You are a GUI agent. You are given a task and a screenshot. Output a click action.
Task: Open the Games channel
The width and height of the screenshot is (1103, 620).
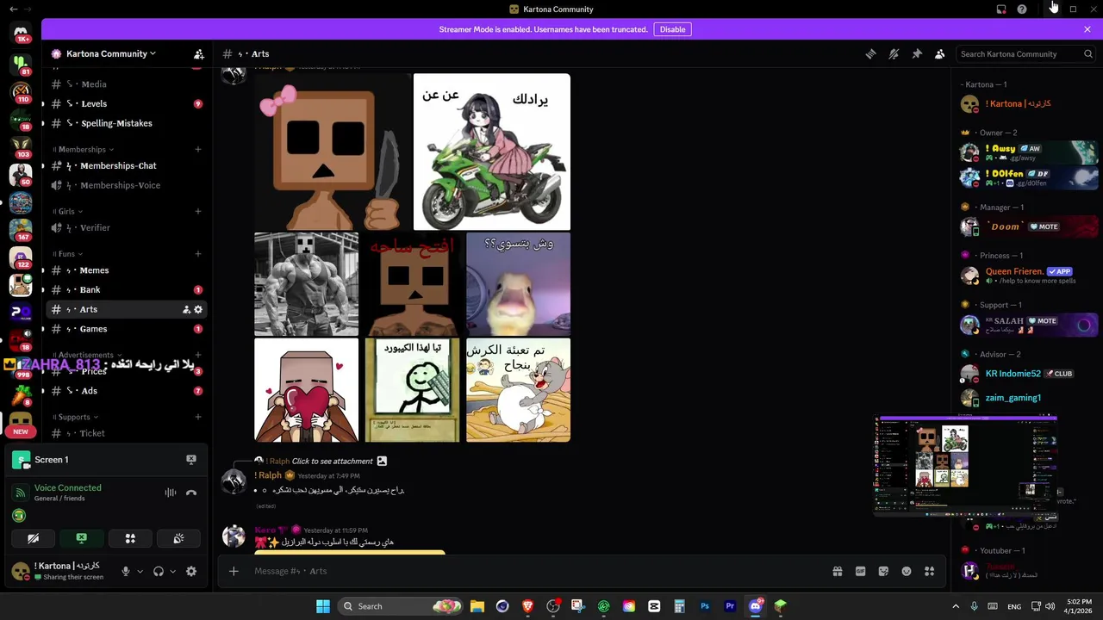click(125, 329)
